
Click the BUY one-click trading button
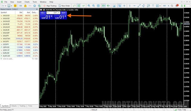pos(64,13)
